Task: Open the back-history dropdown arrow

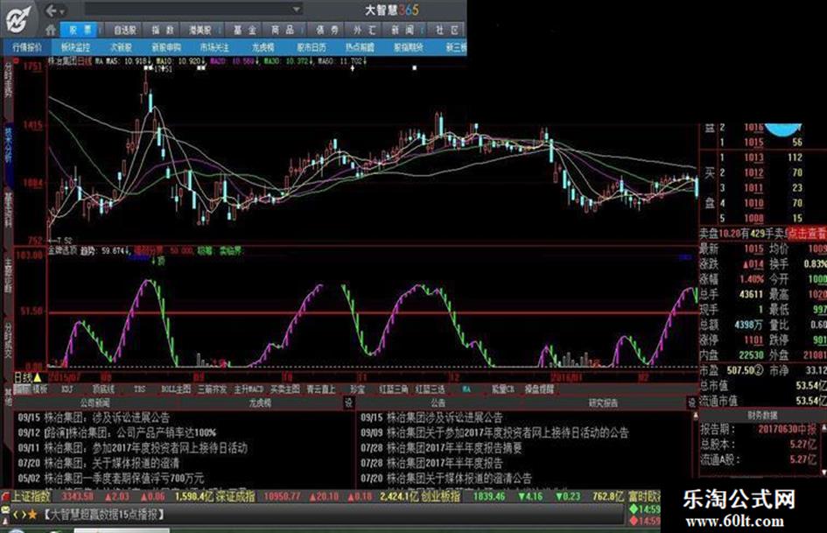Action: [62, 11]
